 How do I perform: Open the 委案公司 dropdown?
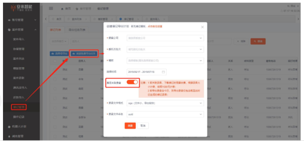click(165, 38)
